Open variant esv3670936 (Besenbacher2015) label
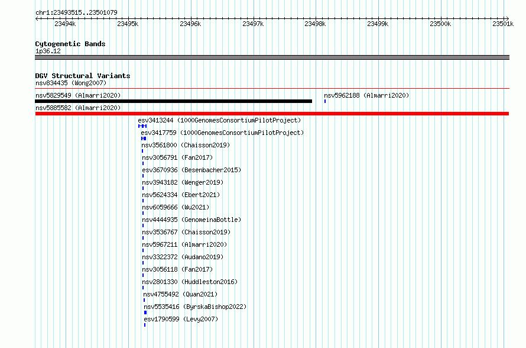 click(x=191, y=170)
